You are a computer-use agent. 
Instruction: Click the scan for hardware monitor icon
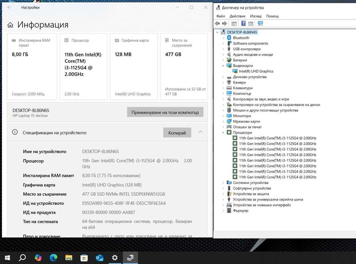260,23
